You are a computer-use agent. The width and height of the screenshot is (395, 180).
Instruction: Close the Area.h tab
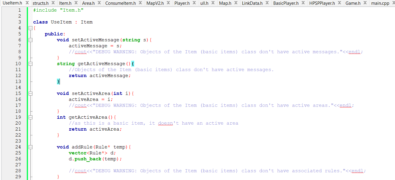[99, 3]
